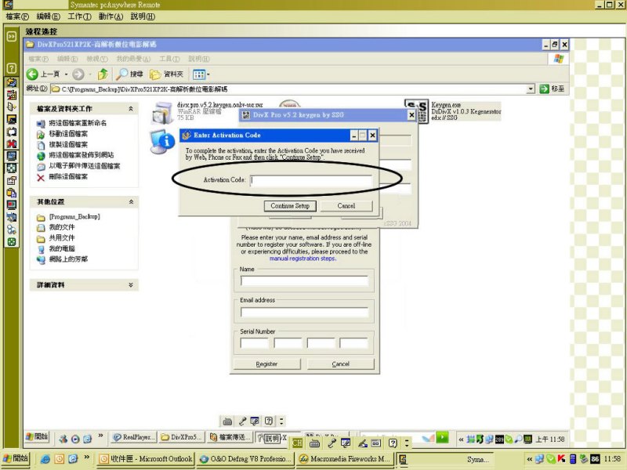Select 複製這個檔案 task
This screenshot has width=627, height=470.
coord(68,145)
